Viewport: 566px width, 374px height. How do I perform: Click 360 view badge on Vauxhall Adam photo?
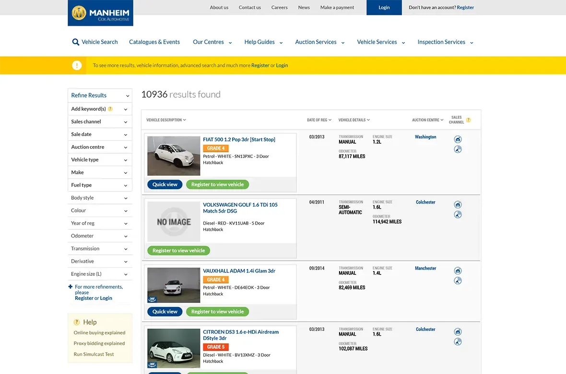[x=152, y=299]
